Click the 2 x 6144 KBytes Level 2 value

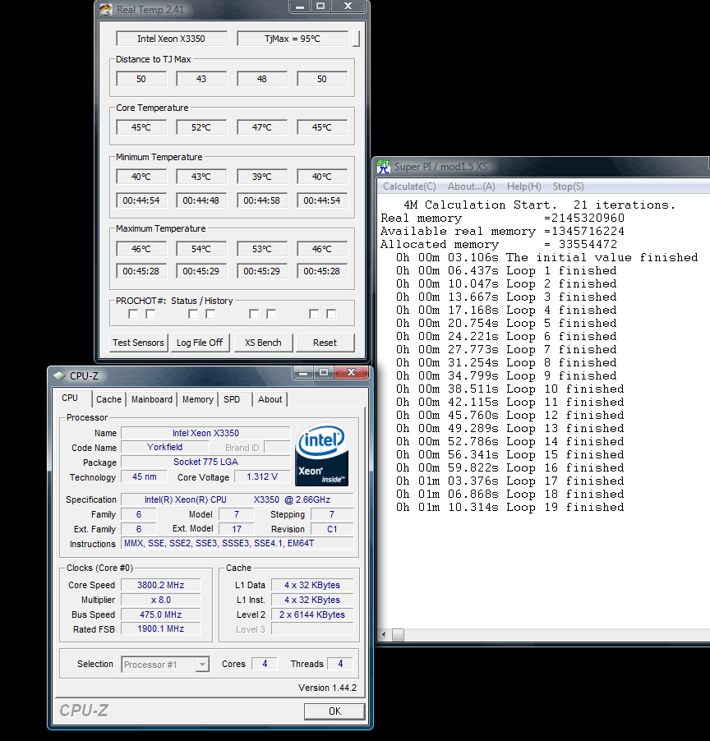tap(312, 614)
